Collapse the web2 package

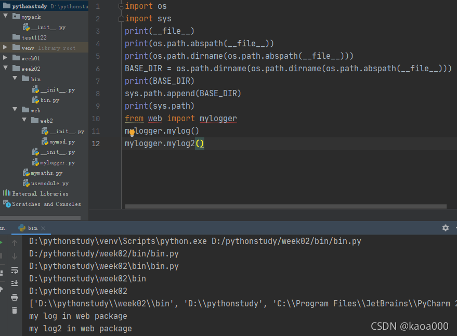[x=23, y=120]
